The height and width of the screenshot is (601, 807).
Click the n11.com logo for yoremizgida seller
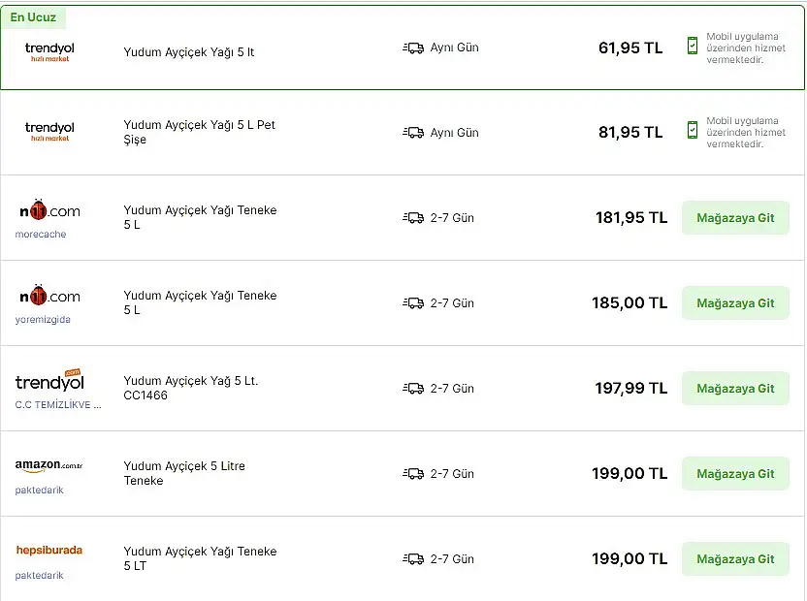pos(49,296)
